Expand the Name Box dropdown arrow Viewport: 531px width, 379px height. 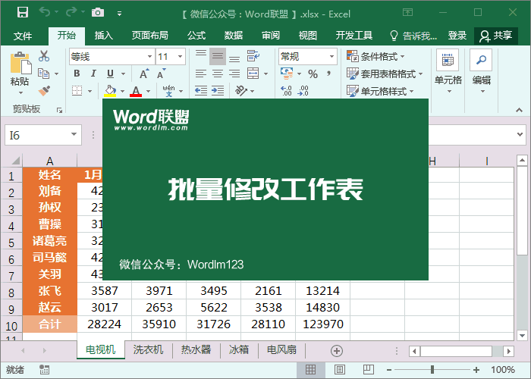click(x=74, y=135)
